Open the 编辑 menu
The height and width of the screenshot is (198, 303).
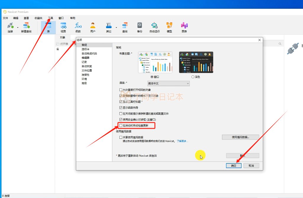(16, 18)
